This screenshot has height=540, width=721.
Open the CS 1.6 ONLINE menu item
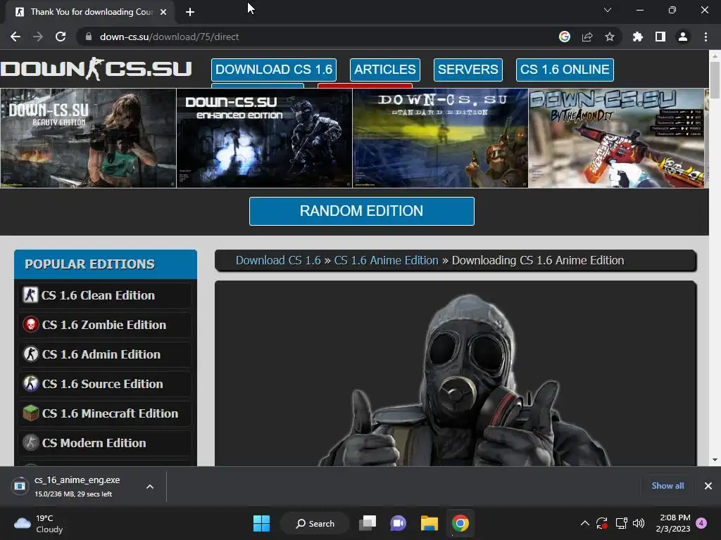[565, 70]
